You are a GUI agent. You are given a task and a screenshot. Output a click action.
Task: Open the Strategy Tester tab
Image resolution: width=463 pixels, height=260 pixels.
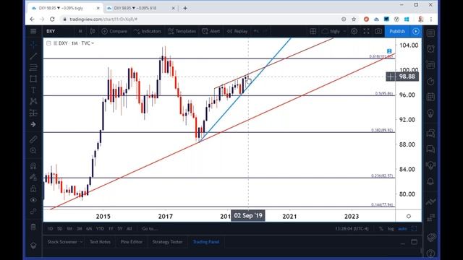pyautogui.click(x=167, y=242)
